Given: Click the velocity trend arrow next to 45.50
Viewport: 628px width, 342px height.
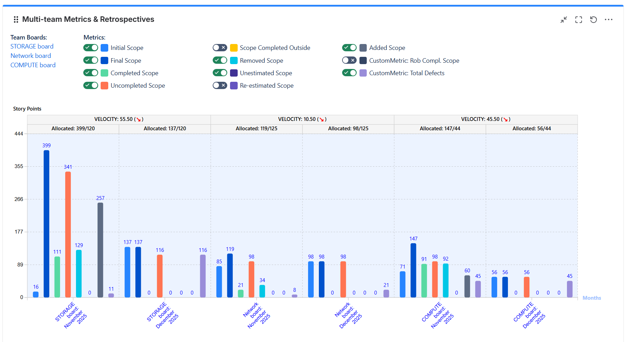Looking at the screenshot, I should click(x=506, y=120).
